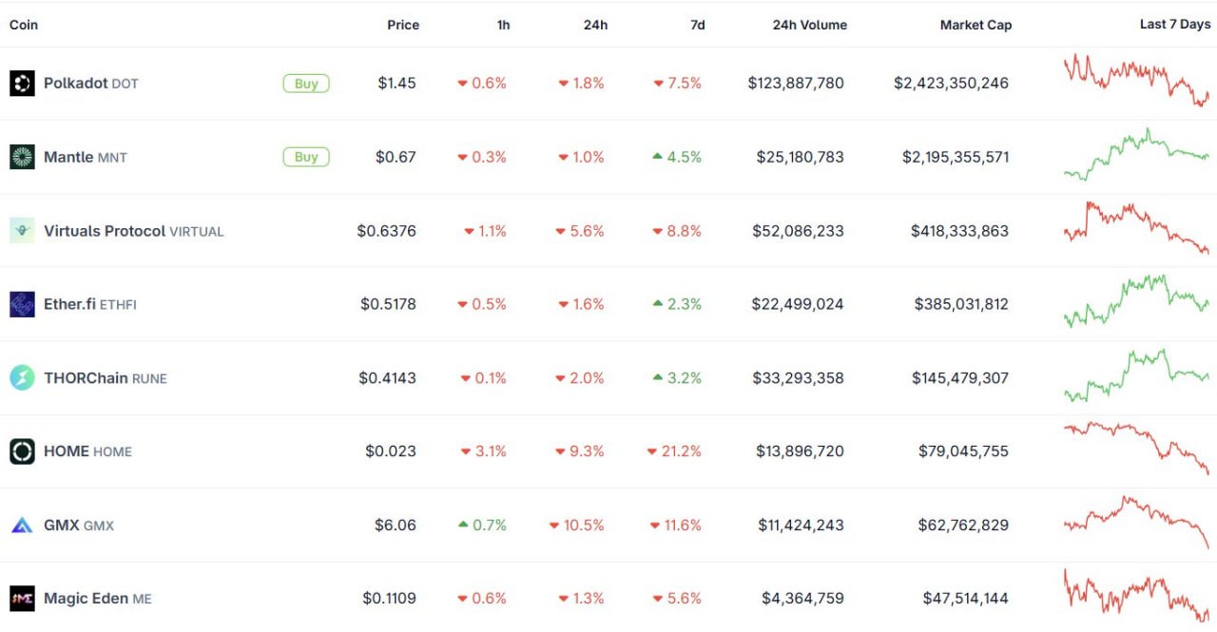The image size is (1217, 632).
Task: Click the GMX coin logo icon
Action: point(22,525)
